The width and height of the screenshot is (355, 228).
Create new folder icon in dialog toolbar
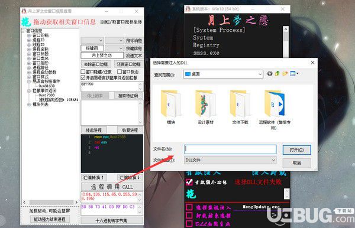click(x=285, y=73)
